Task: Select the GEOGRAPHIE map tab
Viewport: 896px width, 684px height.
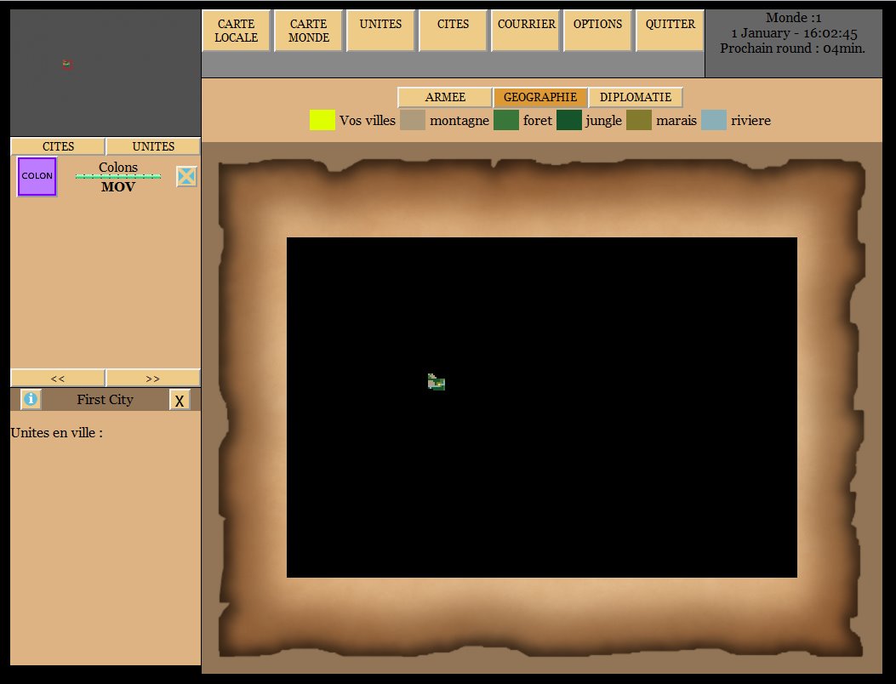Action: click(x=540, y=97)
